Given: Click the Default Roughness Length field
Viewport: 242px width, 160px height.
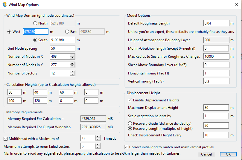Looking at the screenshot, I should pos(216,23).
